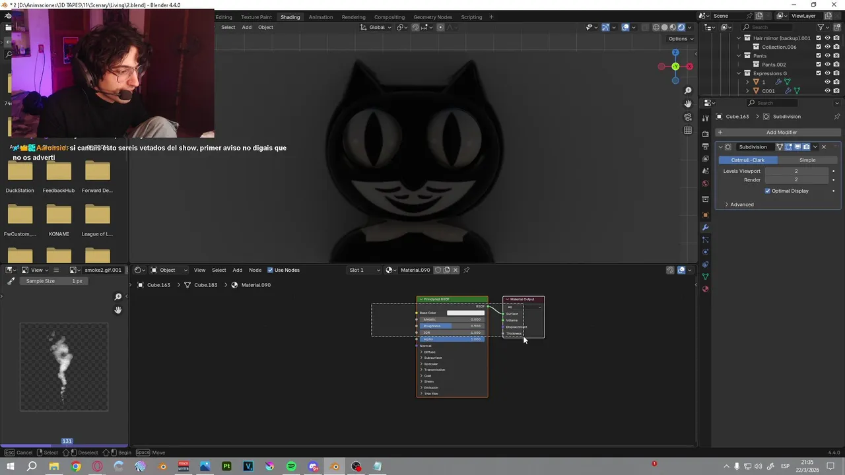Open the World properties tab icon

(705, 183)
